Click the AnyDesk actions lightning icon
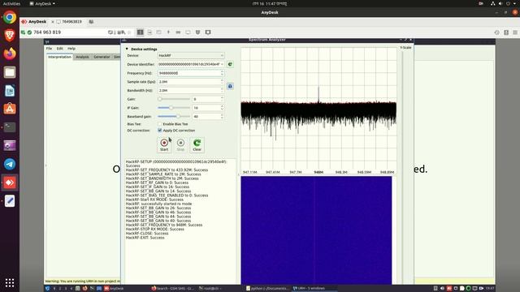The image size is (520, 292). click(x=168, y=32)
